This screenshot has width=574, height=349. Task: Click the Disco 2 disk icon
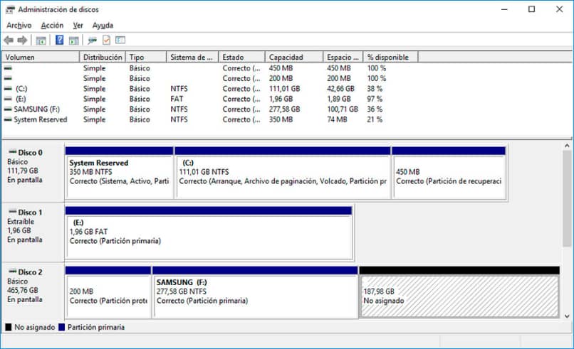pyautogui.click(x=12, y=271)
